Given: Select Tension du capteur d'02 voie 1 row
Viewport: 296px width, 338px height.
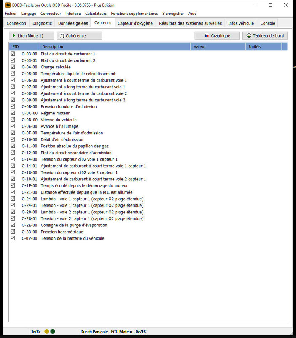Looking at the screenshot, I should pyautogui.click(x=148, y=159).
